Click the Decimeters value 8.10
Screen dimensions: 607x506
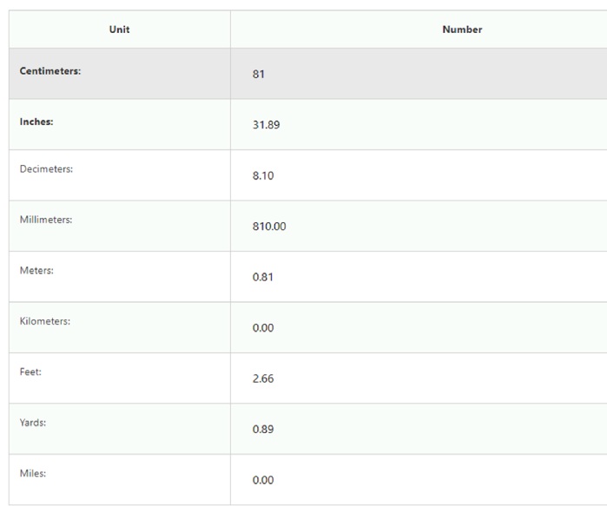coord(263,175)
